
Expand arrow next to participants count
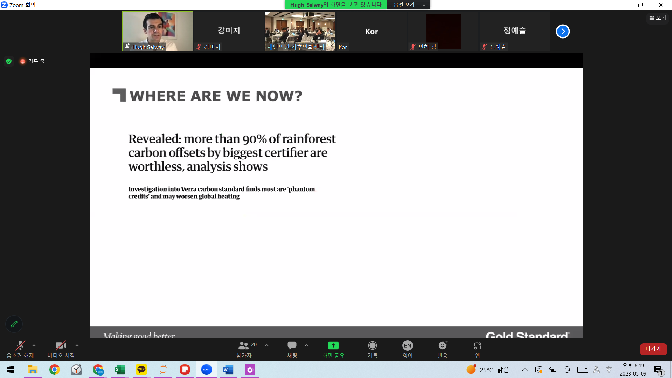267,345
